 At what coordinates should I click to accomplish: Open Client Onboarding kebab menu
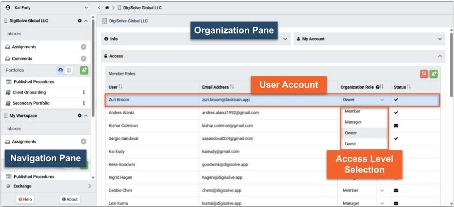coord(84,93)
